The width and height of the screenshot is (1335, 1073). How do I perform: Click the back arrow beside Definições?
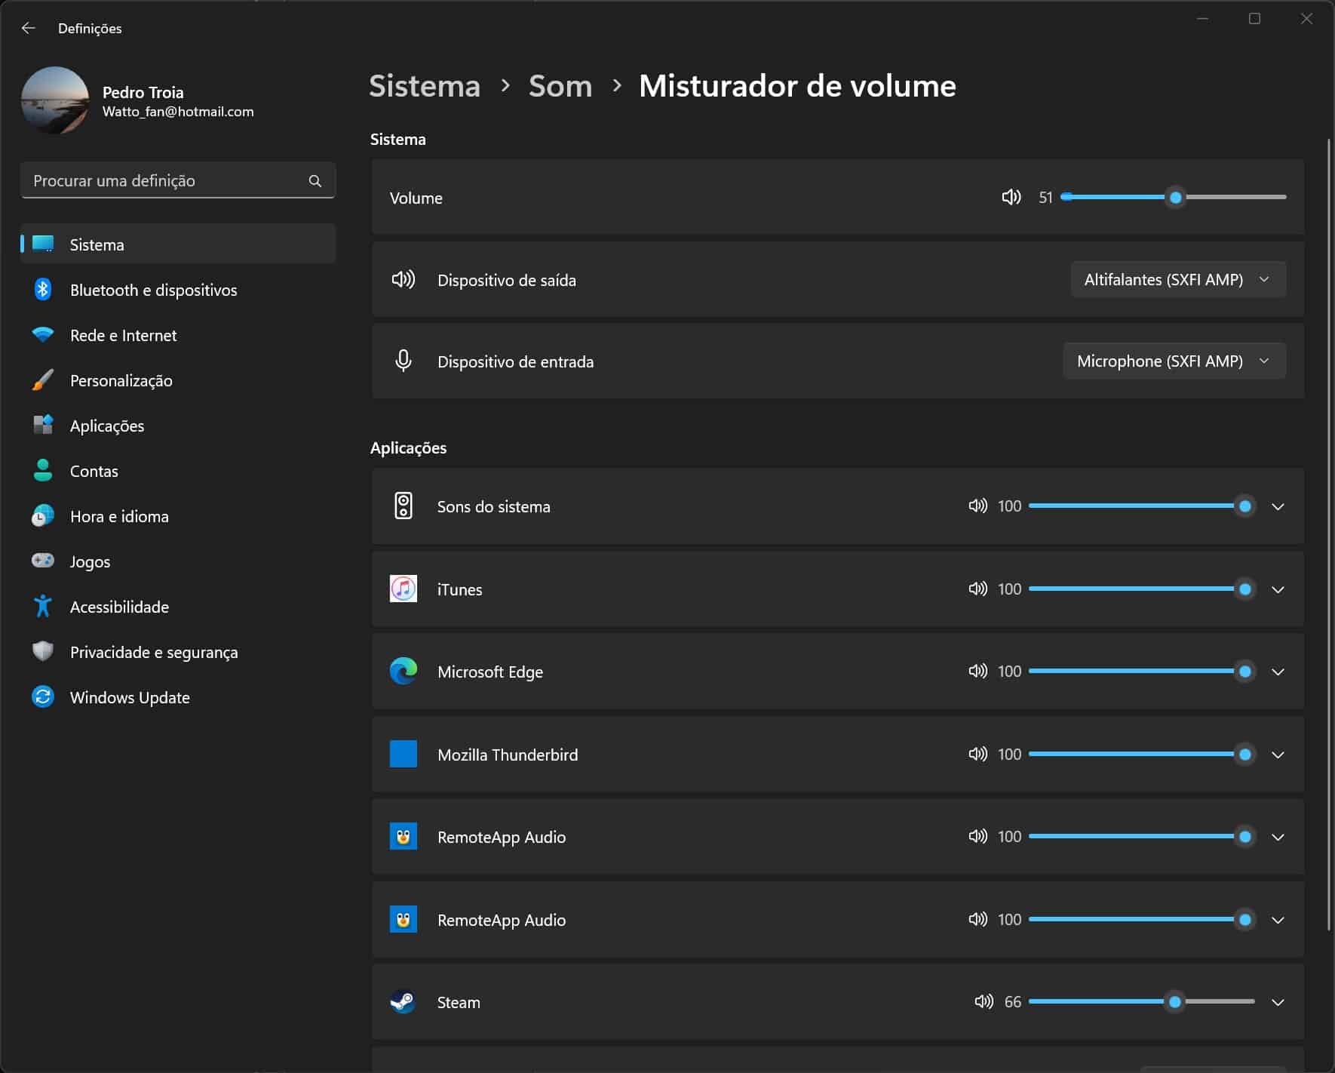[29, 28]
